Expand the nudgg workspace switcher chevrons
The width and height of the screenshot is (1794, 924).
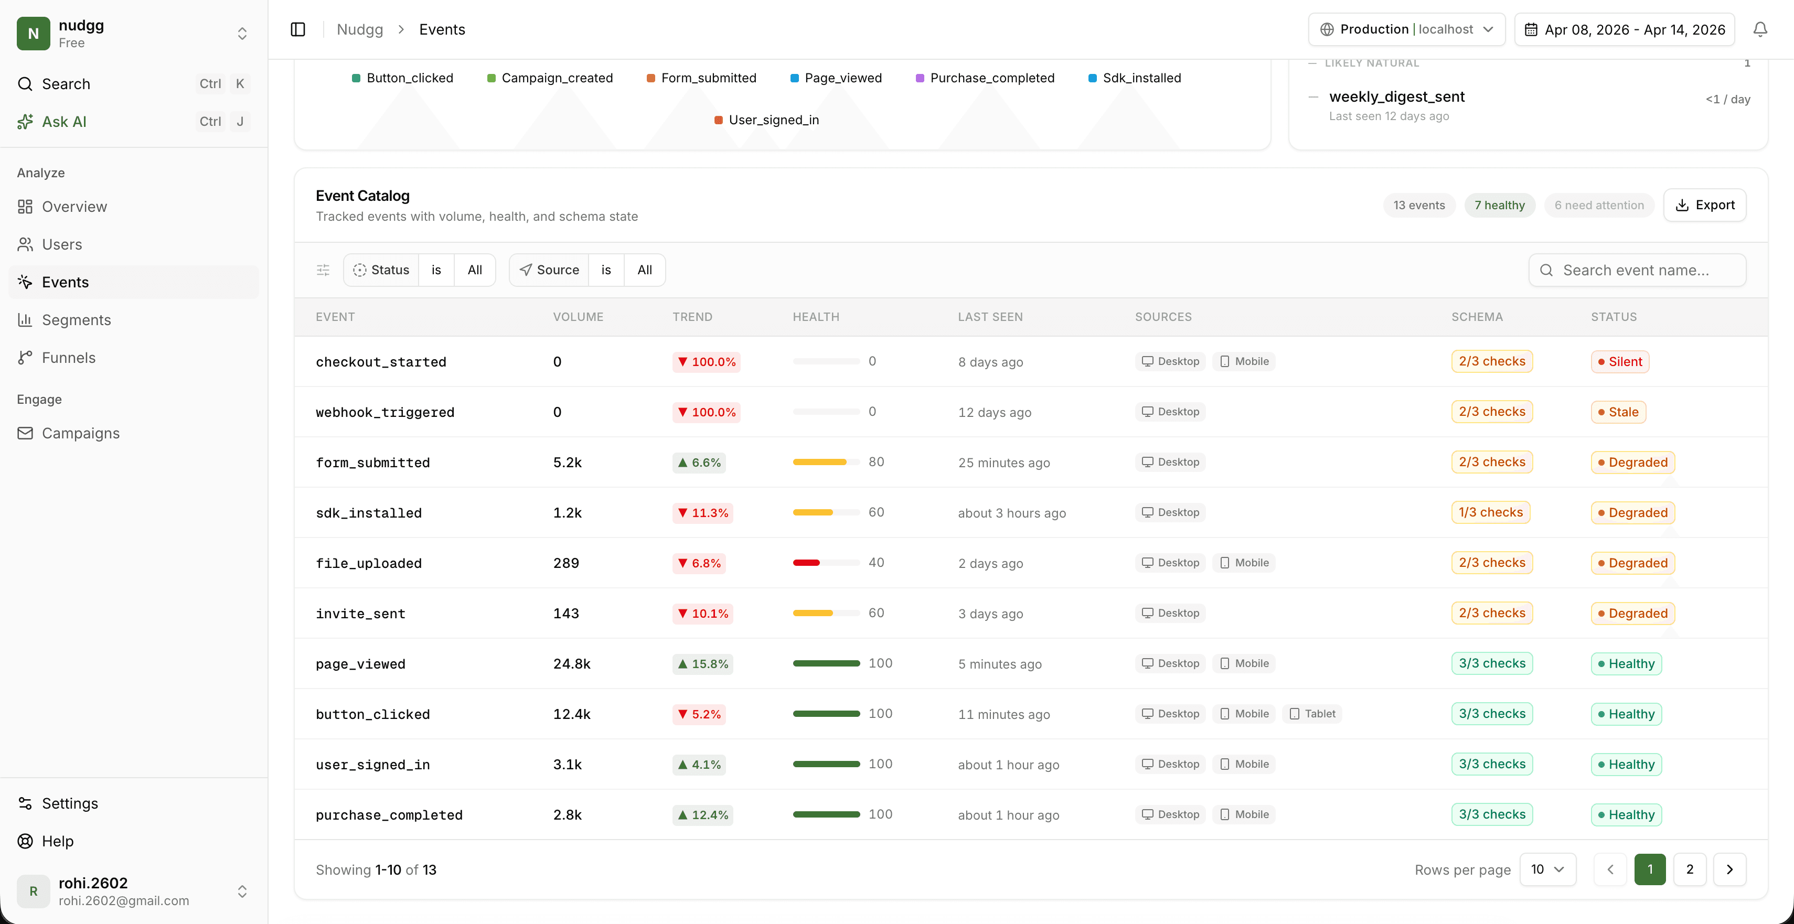pyautogui.click(x=242, y=34)
